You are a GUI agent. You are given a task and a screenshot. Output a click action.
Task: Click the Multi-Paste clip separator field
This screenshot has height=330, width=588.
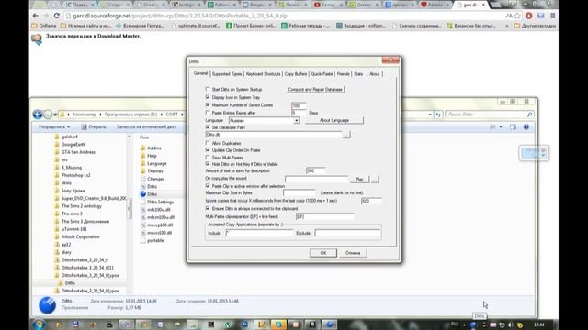(x=324, y=216)
